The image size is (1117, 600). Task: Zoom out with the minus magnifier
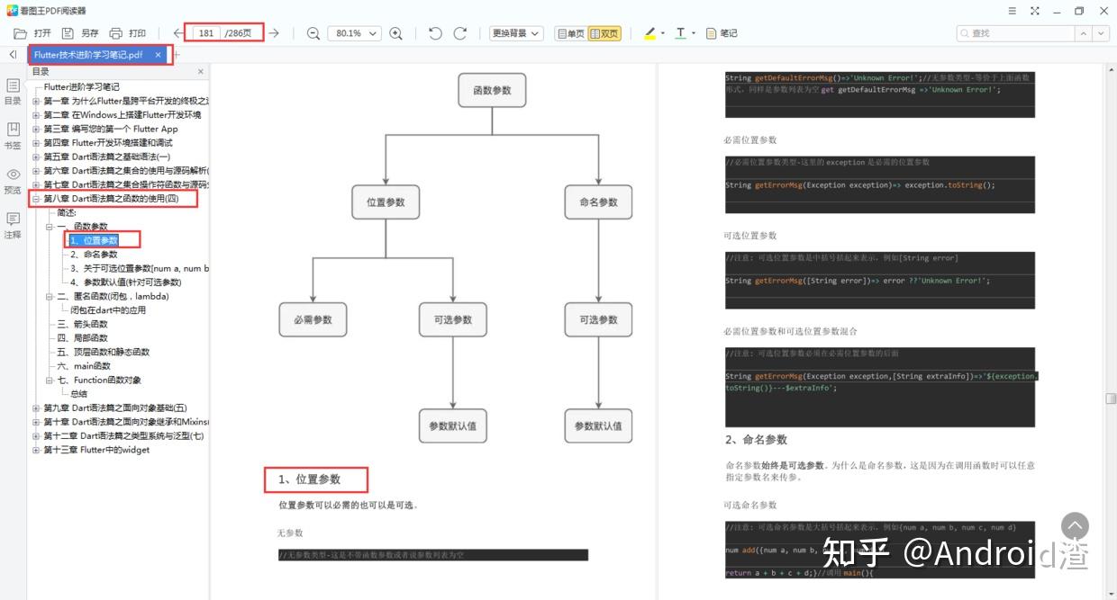tap(313, 33)
